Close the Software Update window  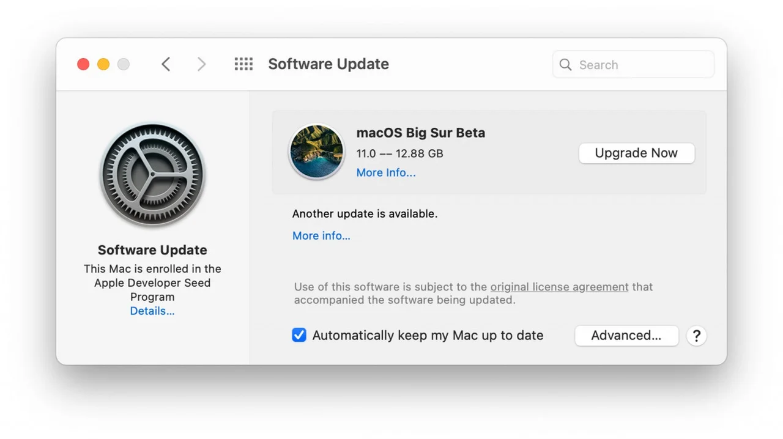pyautogui.click(x=83, y=64)
